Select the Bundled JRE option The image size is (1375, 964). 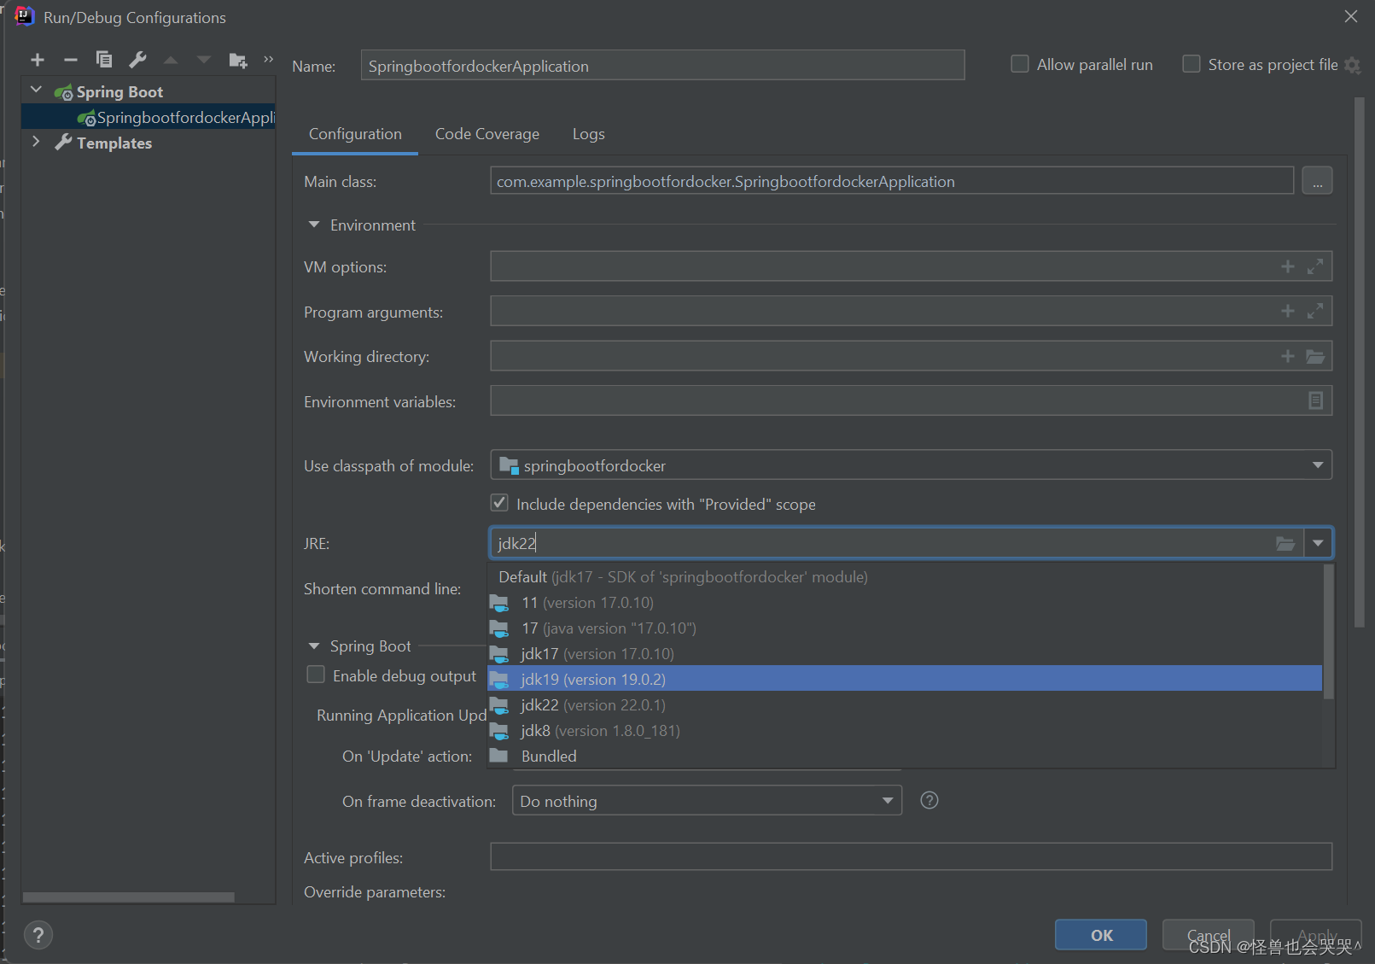(x=905, y=757)
